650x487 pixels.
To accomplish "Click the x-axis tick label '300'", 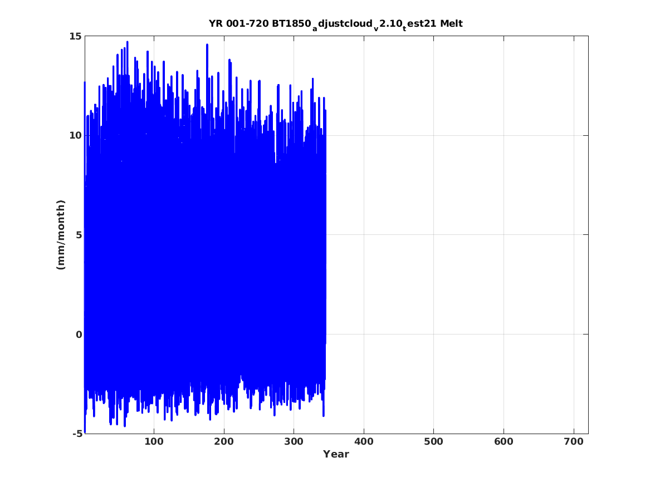I will [x=294, y=442].
